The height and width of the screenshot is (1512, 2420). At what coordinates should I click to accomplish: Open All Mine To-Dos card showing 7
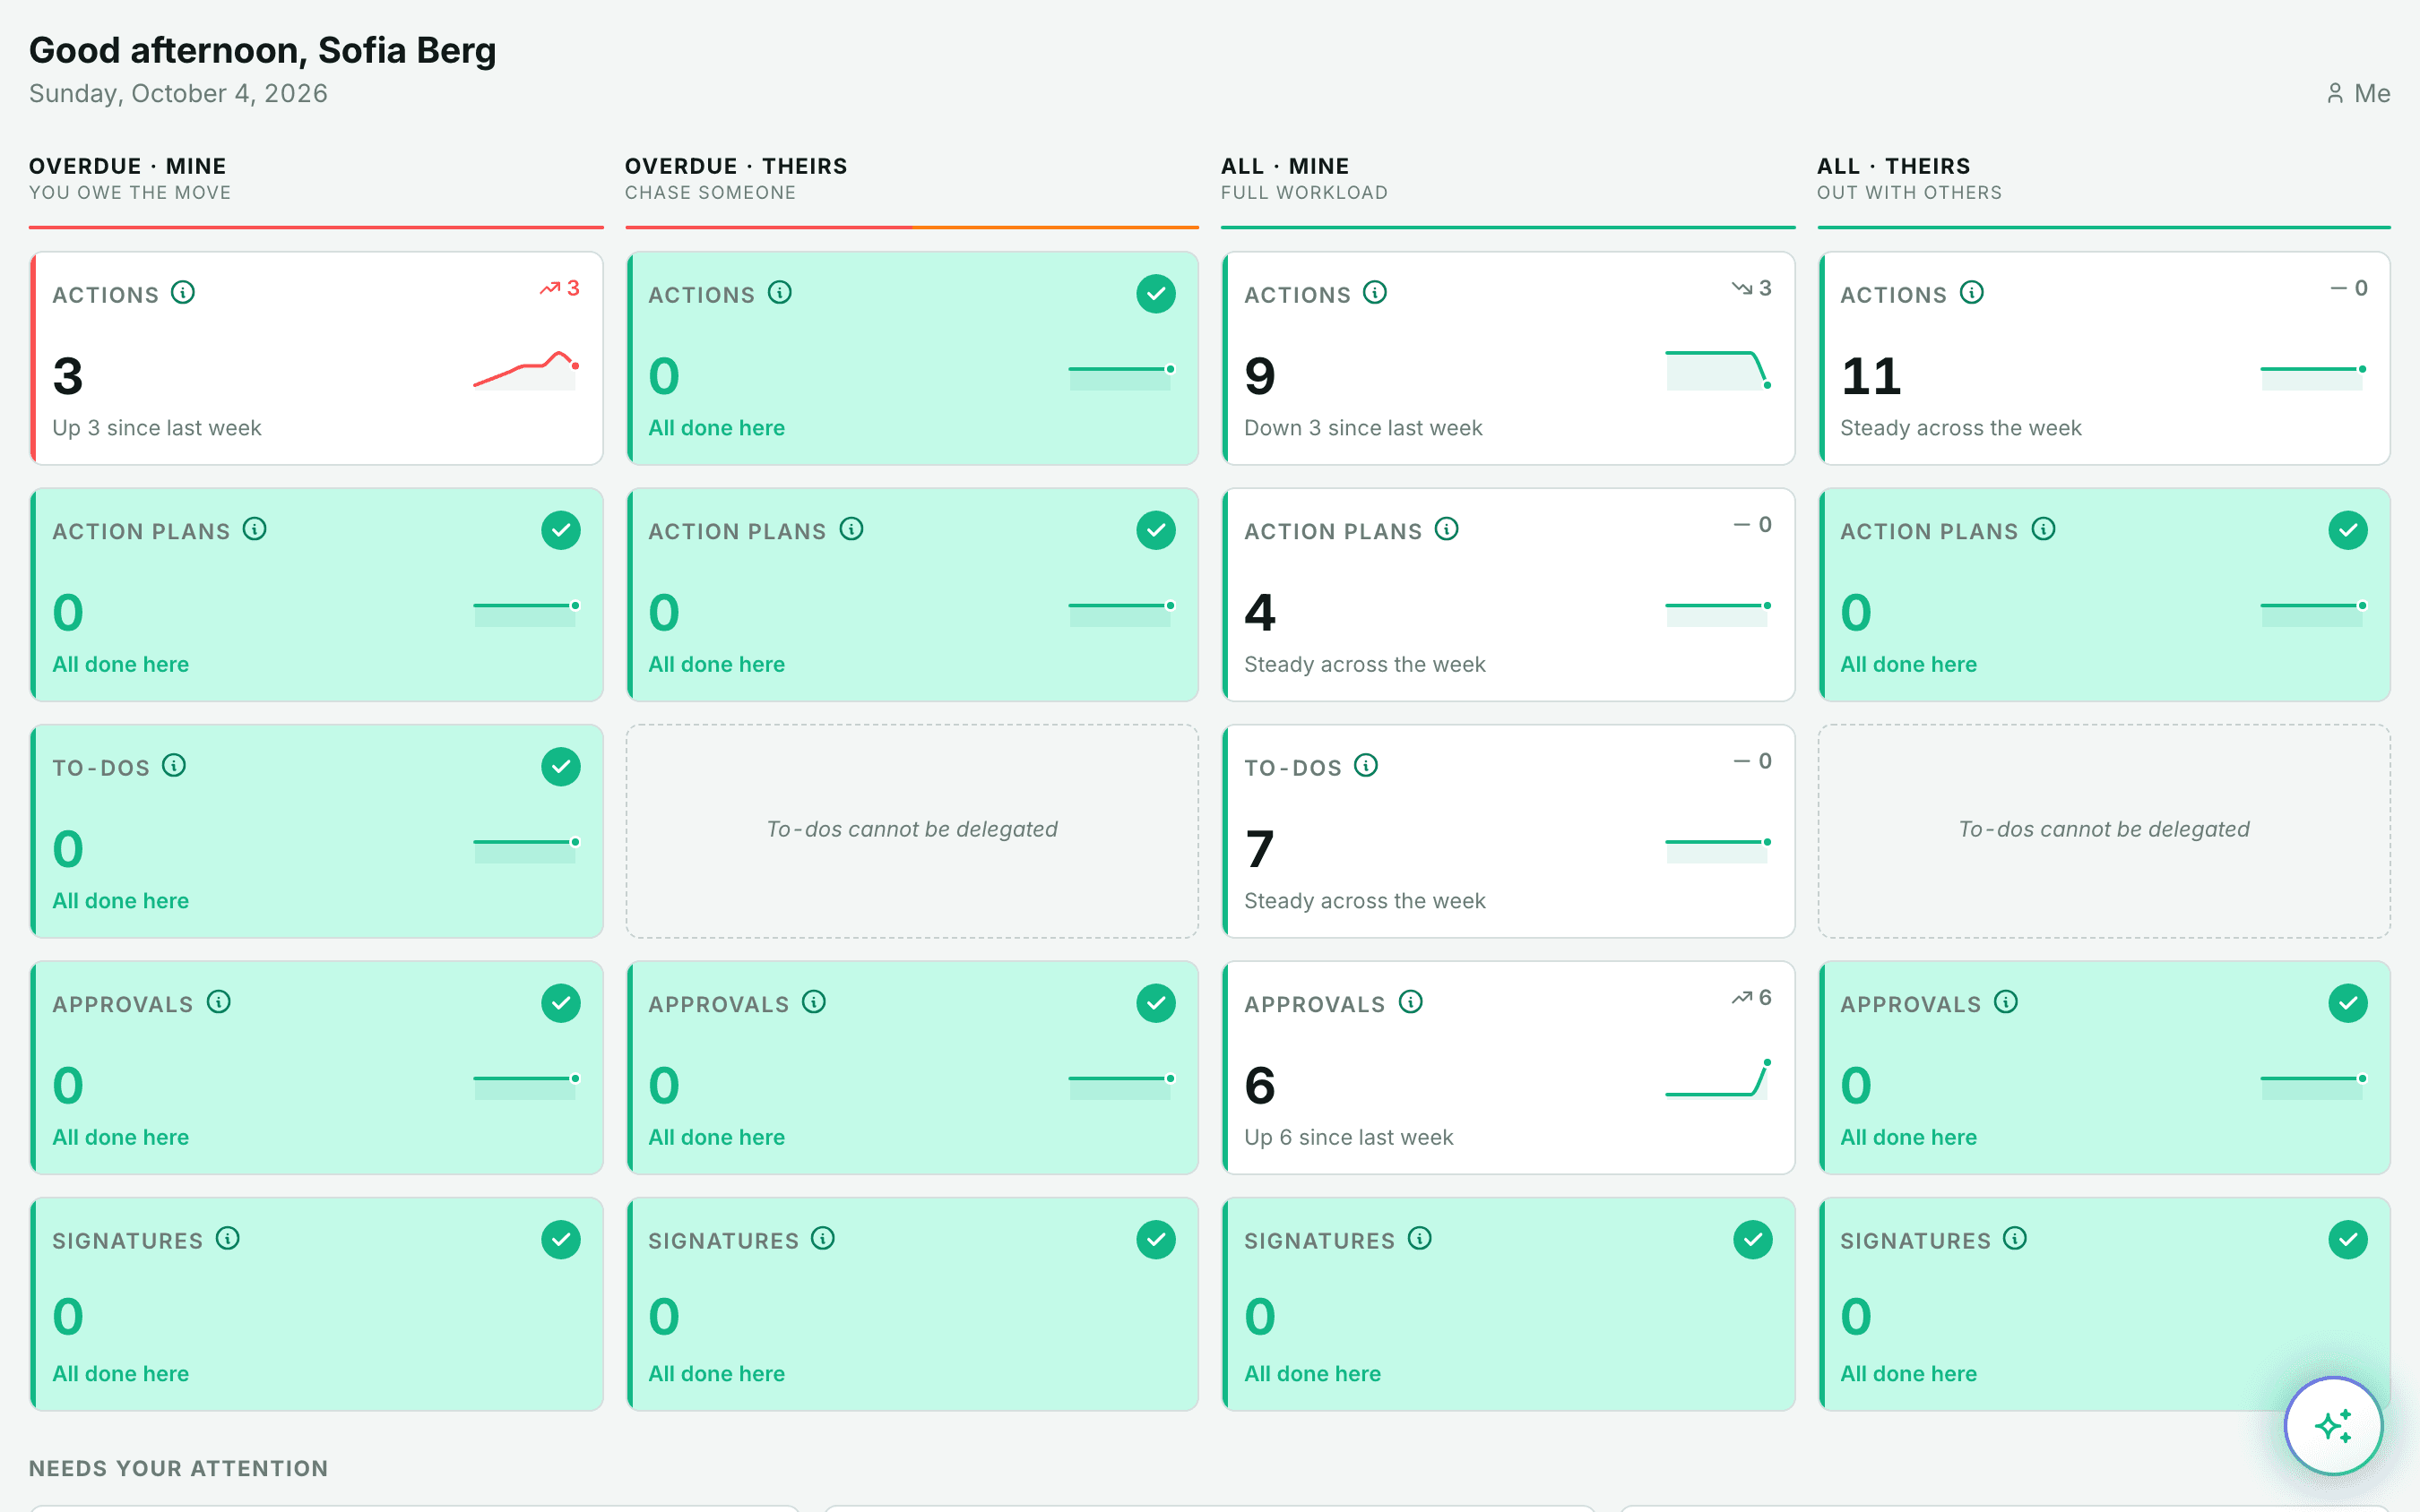click(x=1508, y=831)
